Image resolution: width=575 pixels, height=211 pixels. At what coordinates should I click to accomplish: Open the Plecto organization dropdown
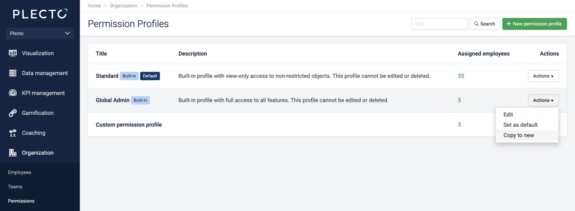40,33
